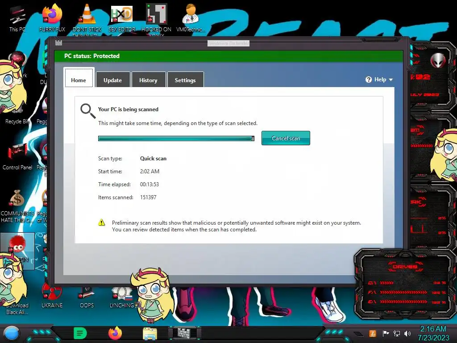Open the Start orb on the taskbar
The image size is (457, 343).
point(12,334)
